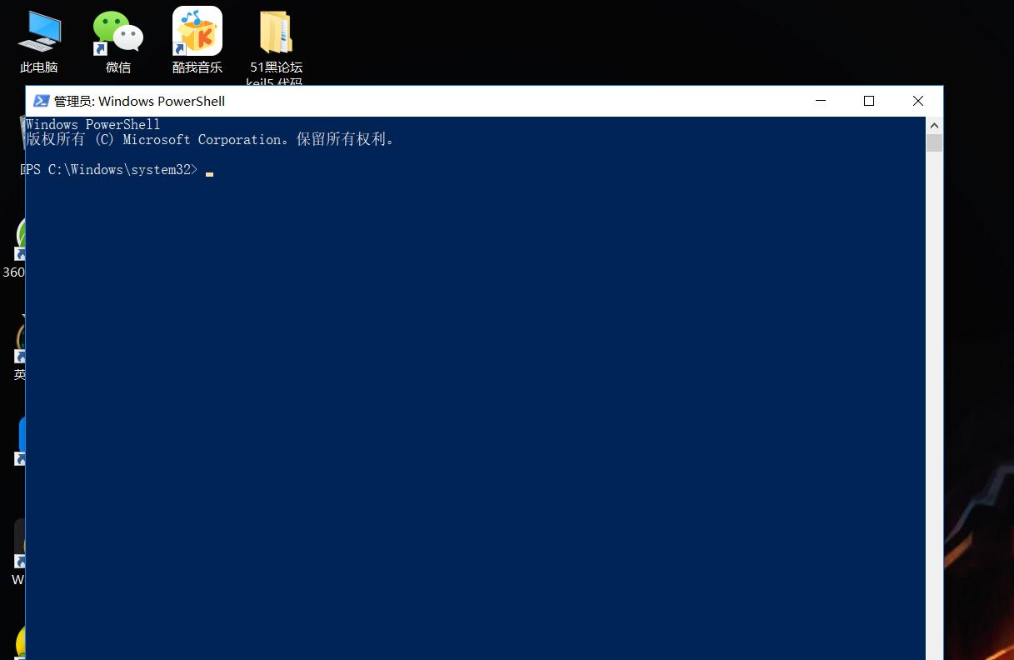Click the PowerShell scrollbar thumb
Viewport: 1014px width, 660px height.
[934, 142]
